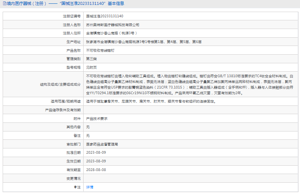The width and height of the screenshot is (300, 194).
Task: Click the 产品储存条件及有效期 label
Action: point(63,110)
